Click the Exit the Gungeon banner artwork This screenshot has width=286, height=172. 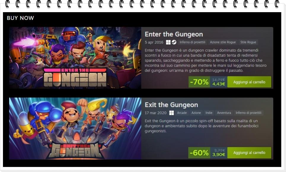[75, 129]
